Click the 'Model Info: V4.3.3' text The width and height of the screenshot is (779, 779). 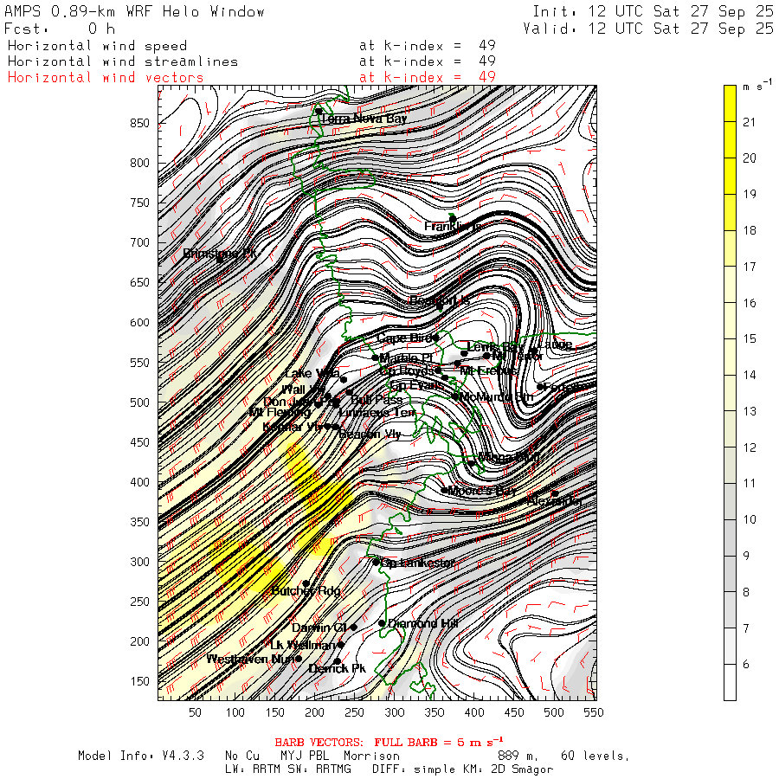pos(141,756)
